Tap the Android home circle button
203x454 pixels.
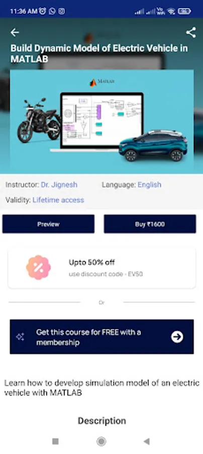101,441
